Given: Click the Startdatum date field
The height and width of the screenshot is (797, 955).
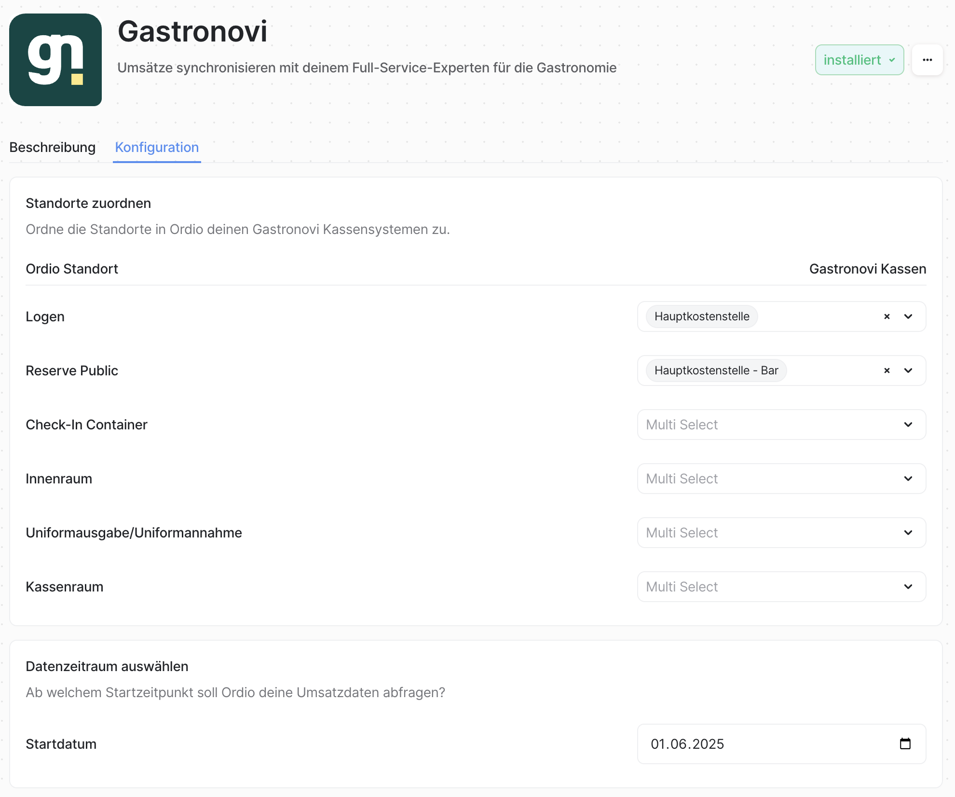Looking at the screenshot, I should click(x=781, y=744).
